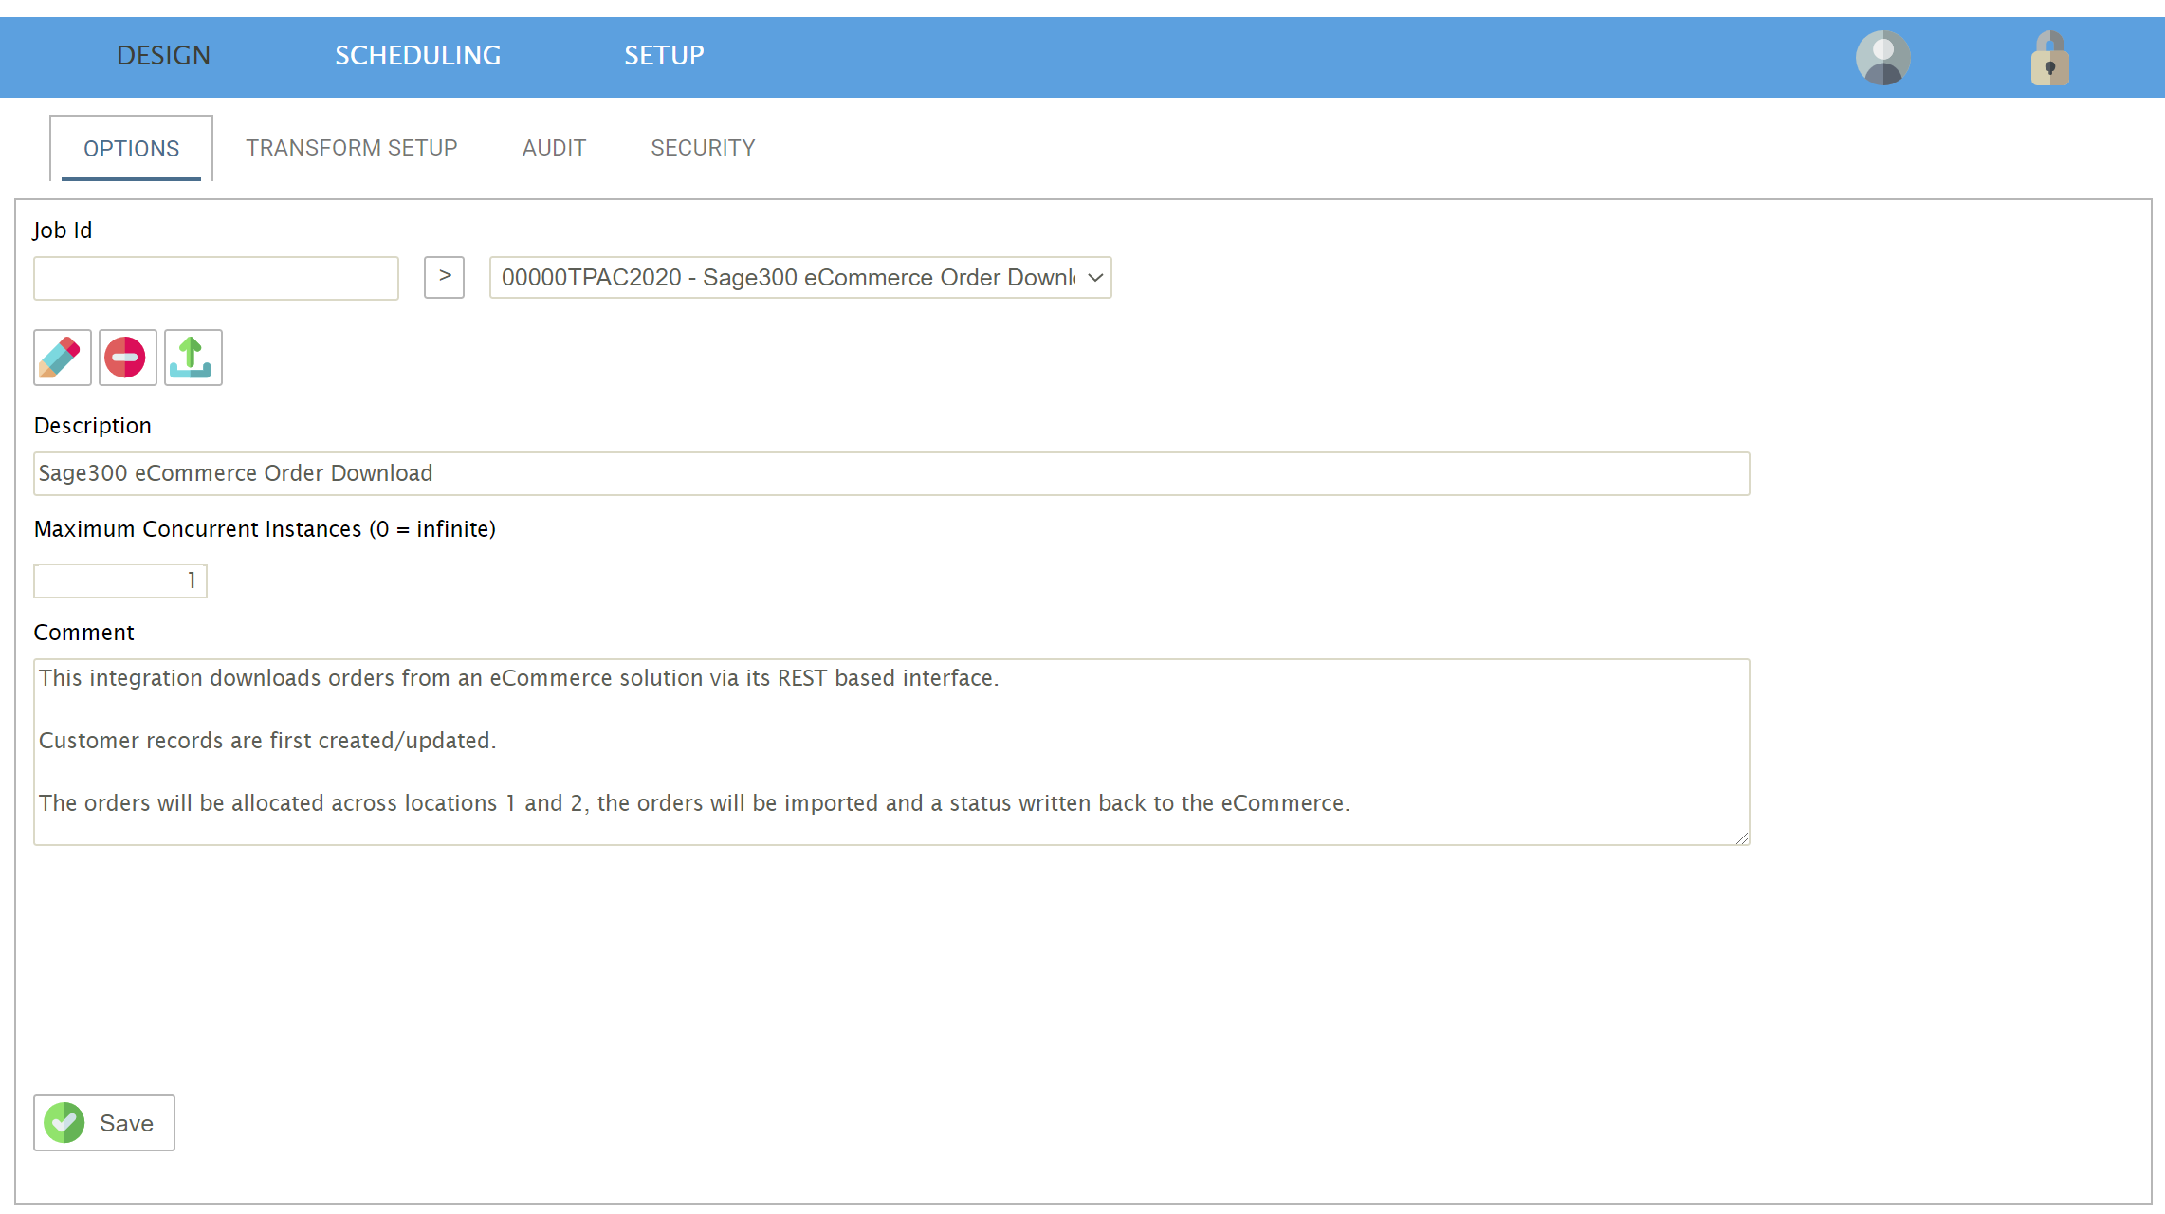Click the green upload export icon
Viewport: 2165px width, 1214px height.
coord(193,358)
